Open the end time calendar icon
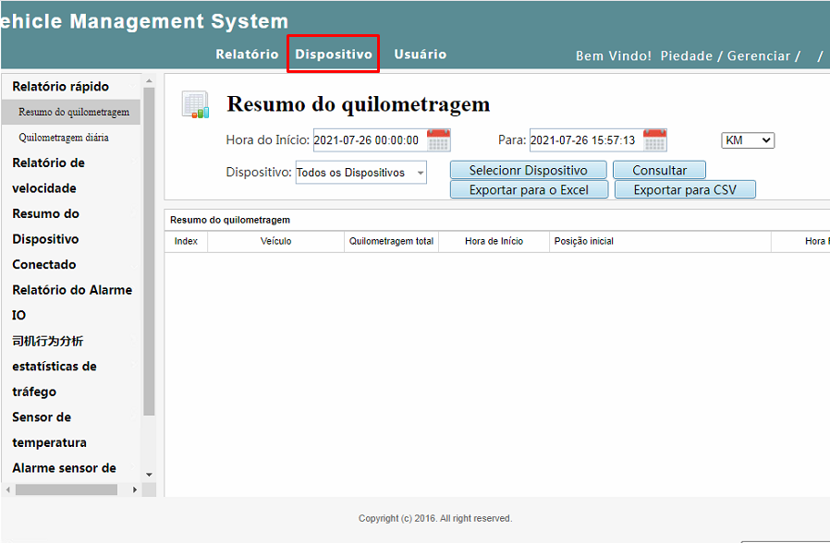Viewport: 830px width, 543px height. click(x=654, y=140)
